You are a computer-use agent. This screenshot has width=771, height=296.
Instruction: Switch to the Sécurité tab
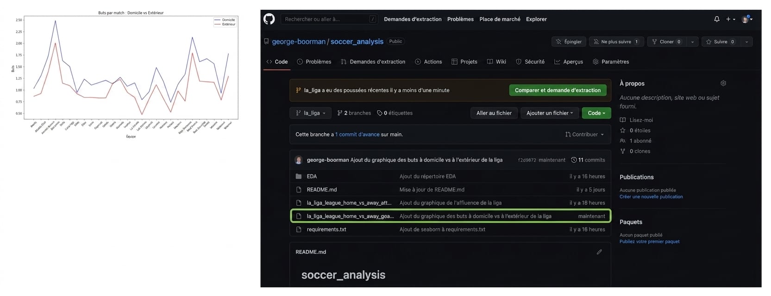tap(530, 62)
